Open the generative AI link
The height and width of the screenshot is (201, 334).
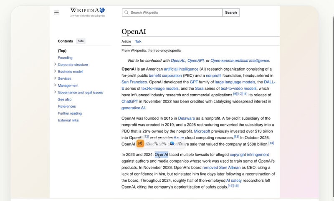[133, 108]
